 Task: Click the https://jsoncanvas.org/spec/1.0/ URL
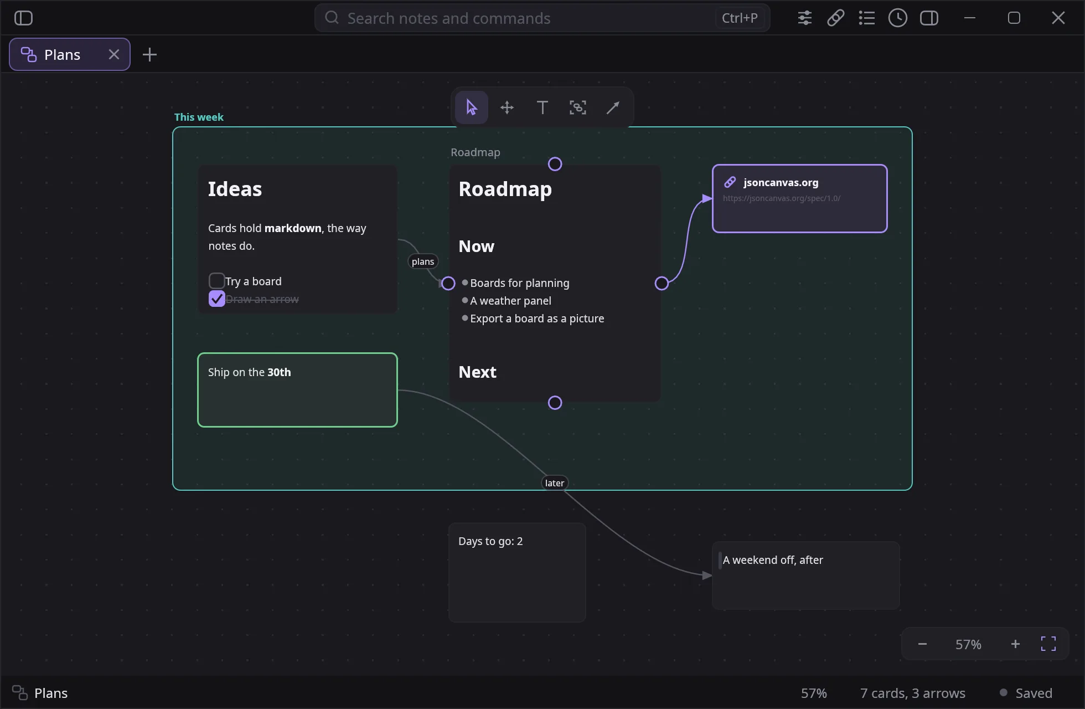pyautogui.click(x=781, y=198)
